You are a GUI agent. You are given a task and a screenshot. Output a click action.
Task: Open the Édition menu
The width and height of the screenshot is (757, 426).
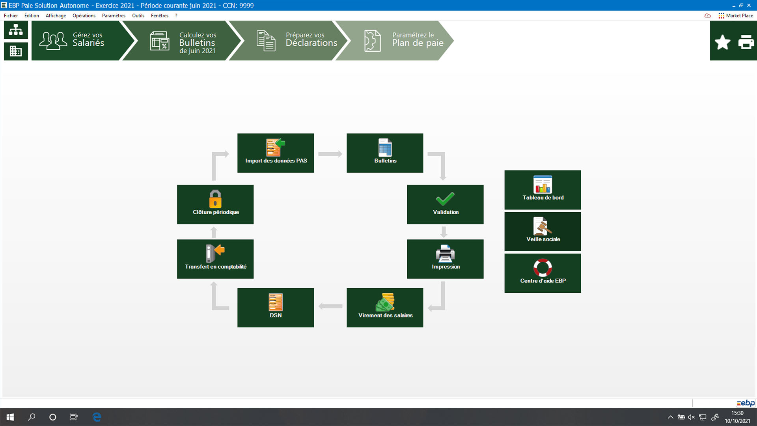[32, 16]
